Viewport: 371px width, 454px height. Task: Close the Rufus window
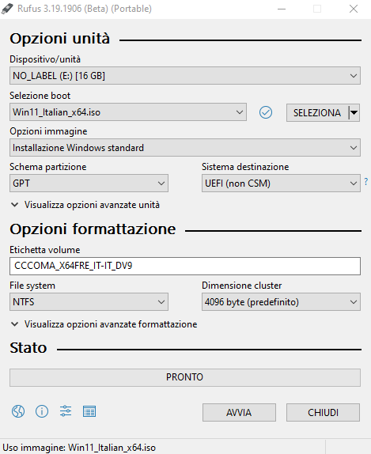tap(354, 9)
